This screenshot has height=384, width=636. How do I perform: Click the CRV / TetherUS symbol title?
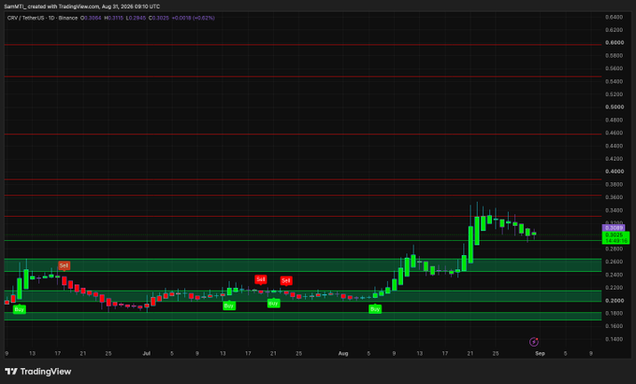click(26, 18)
